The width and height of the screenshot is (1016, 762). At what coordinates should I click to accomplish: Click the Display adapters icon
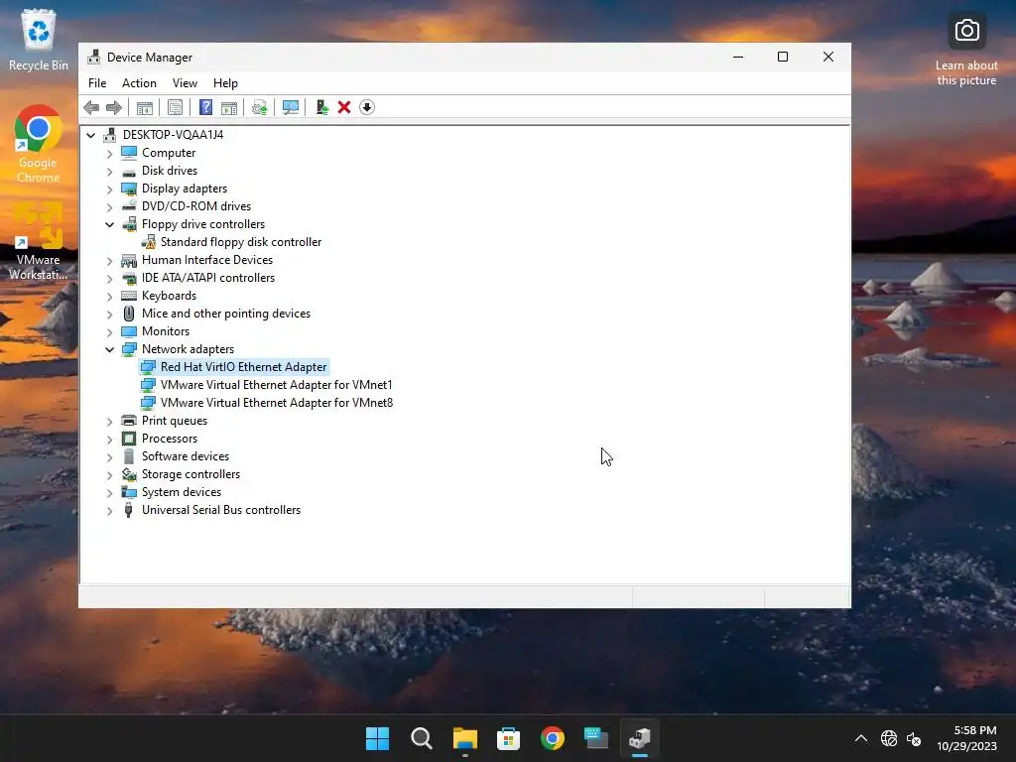pos(129,189)
